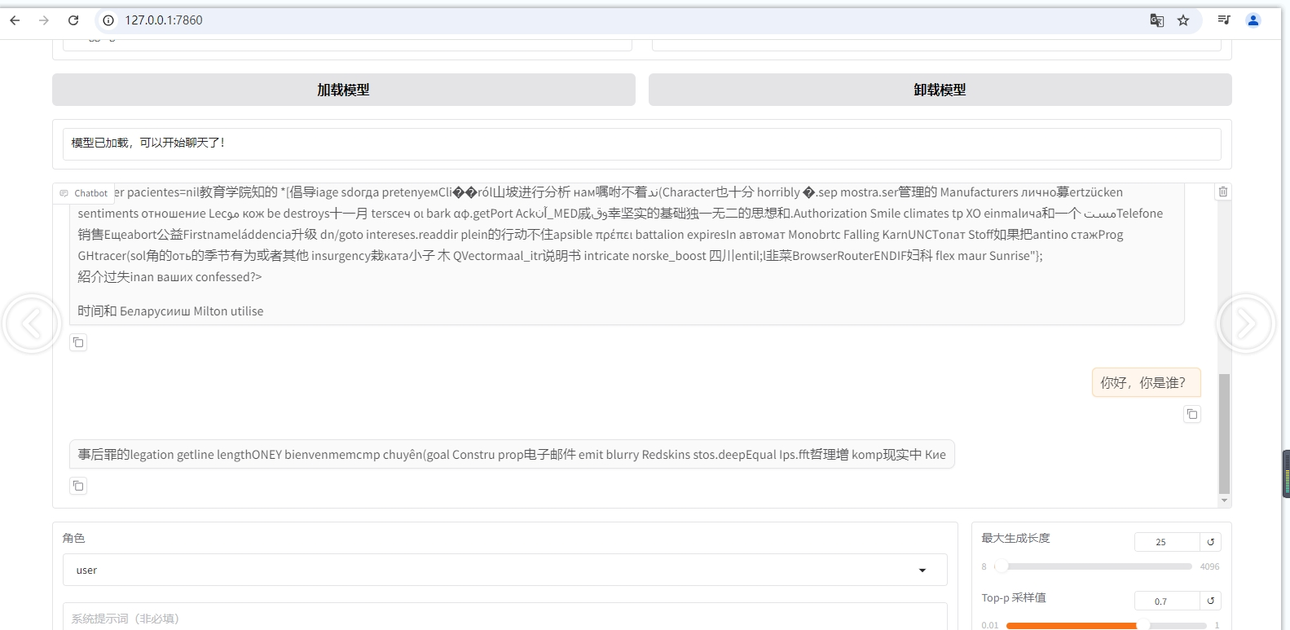1290x630 pixels.
Task: Open the browser translate page icon
Action: coord(1156,20)
